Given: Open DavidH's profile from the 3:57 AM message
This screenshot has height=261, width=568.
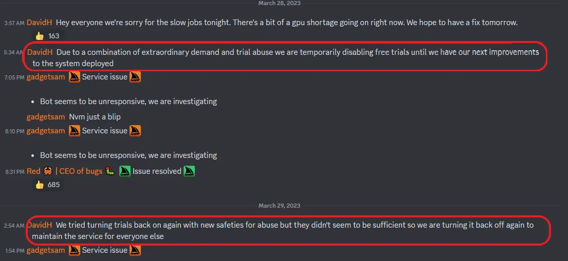Looking at the screenshot, I should click(40, 23).
